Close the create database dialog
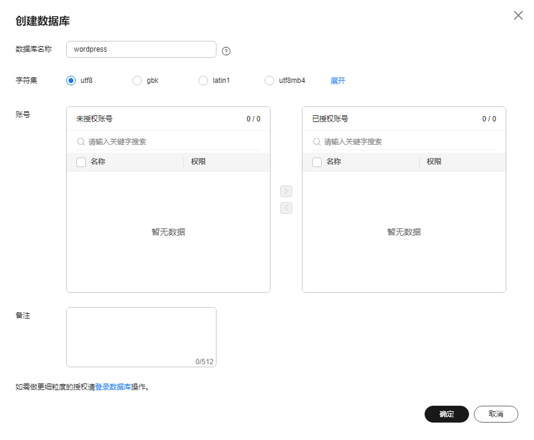This screenshot has height=440, width=534. click(518, 16)
